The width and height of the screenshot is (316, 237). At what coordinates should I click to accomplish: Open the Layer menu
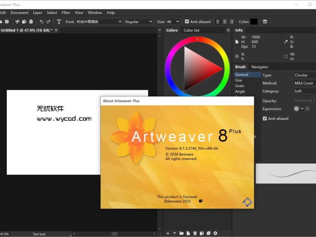37,13
